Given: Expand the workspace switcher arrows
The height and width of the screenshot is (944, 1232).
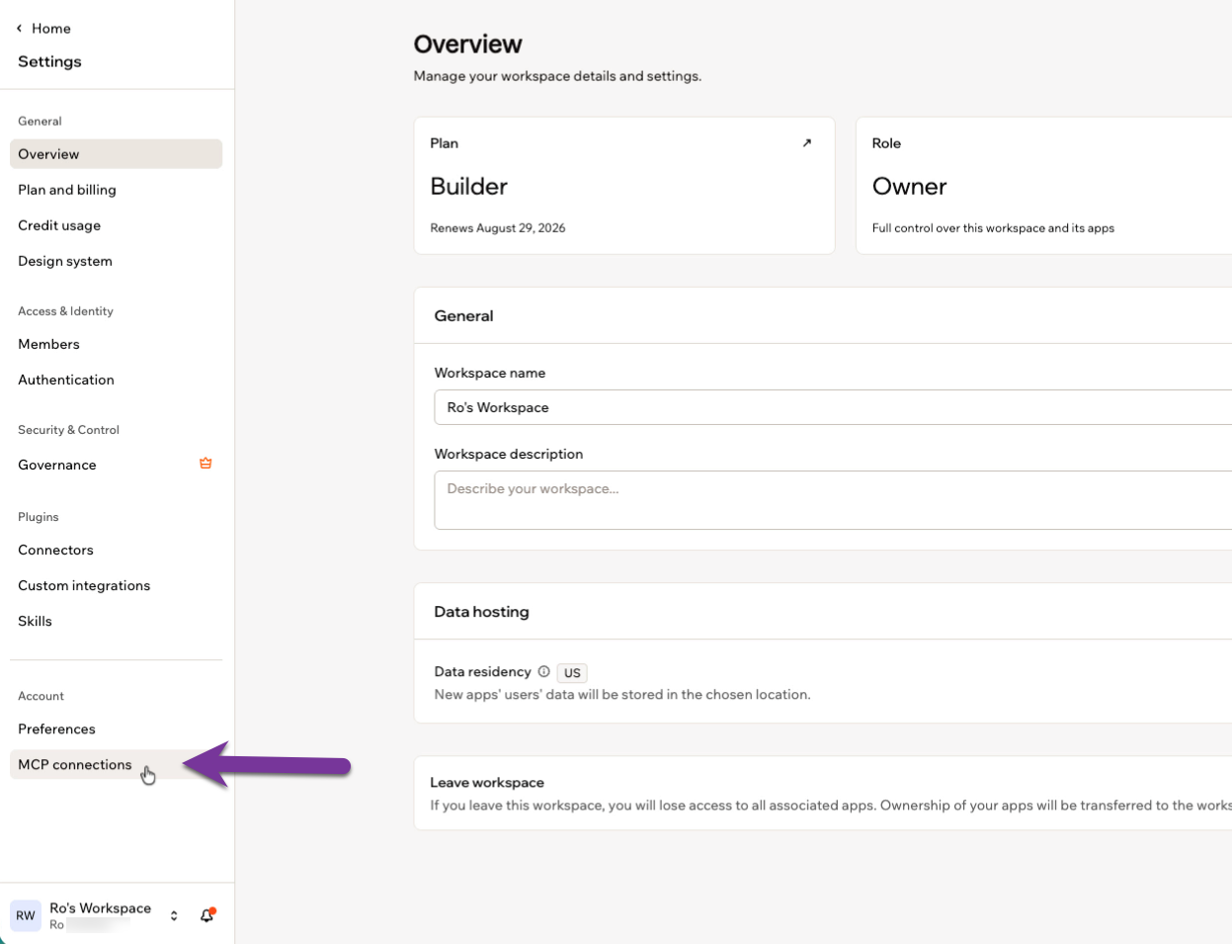Looking at the screenshot, I should [x=174, y=915].
